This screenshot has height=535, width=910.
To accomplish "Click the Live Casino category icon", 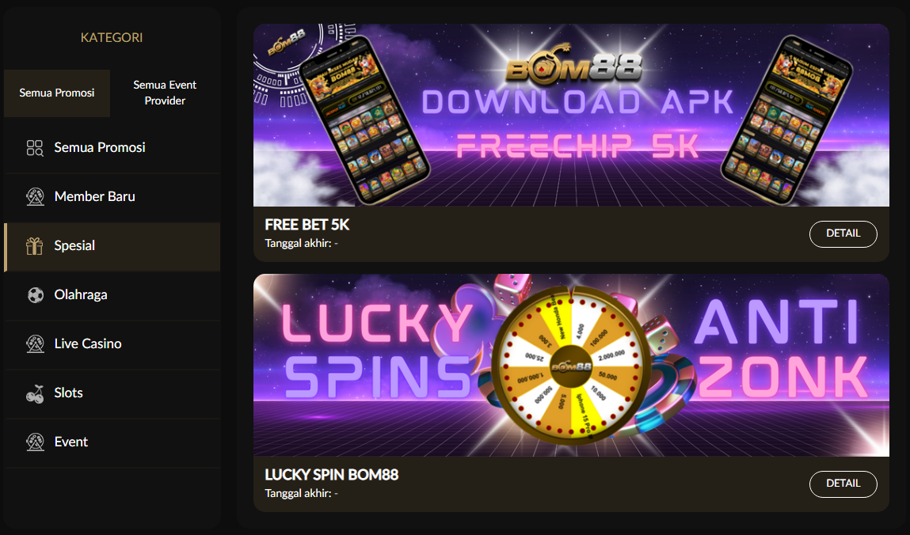I will [35, 343].
